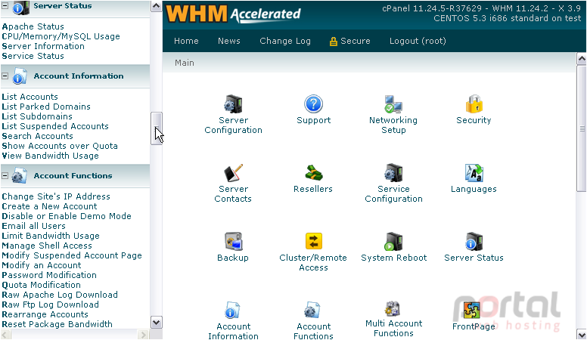Go to Home in top navigation
Viewport: 587px width, 340px height.
(x=186, y=41)
